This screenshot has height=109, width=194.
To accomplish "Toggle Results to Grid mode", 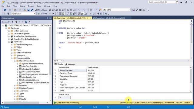I will [x=82, y=14].
